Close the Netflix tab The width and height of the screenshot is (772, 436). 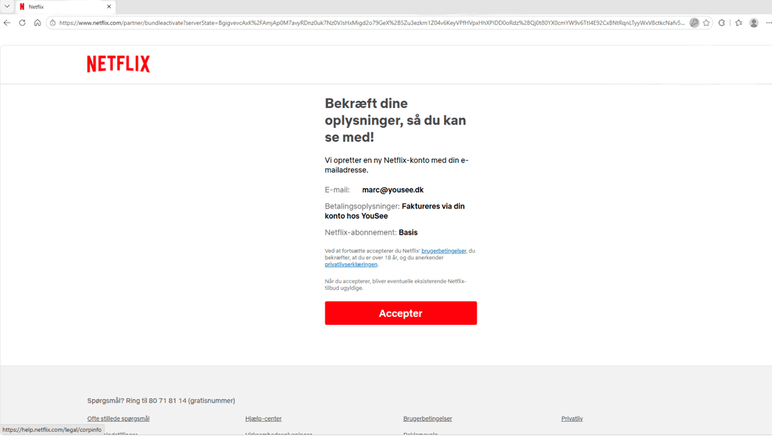[109, 6]
